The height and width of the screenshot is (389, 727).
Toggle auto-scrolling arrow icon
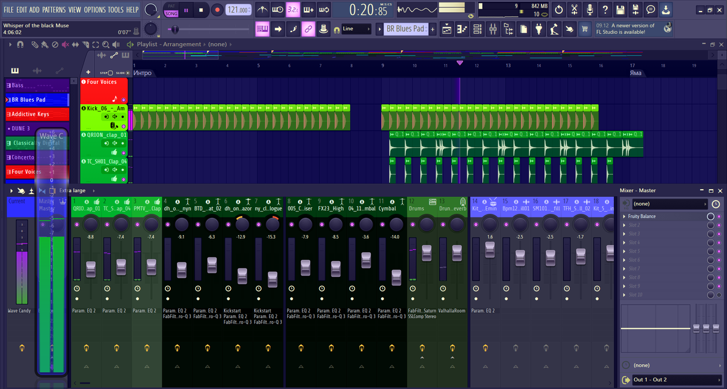(x=278, y=28)
